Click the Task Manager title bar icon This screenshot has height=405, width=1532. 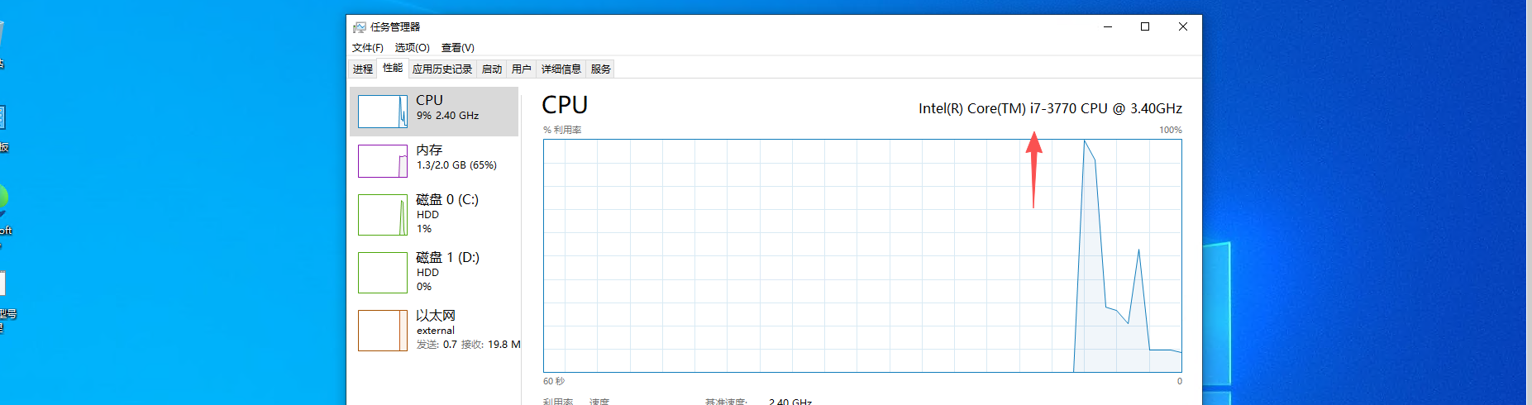[359, 27]
